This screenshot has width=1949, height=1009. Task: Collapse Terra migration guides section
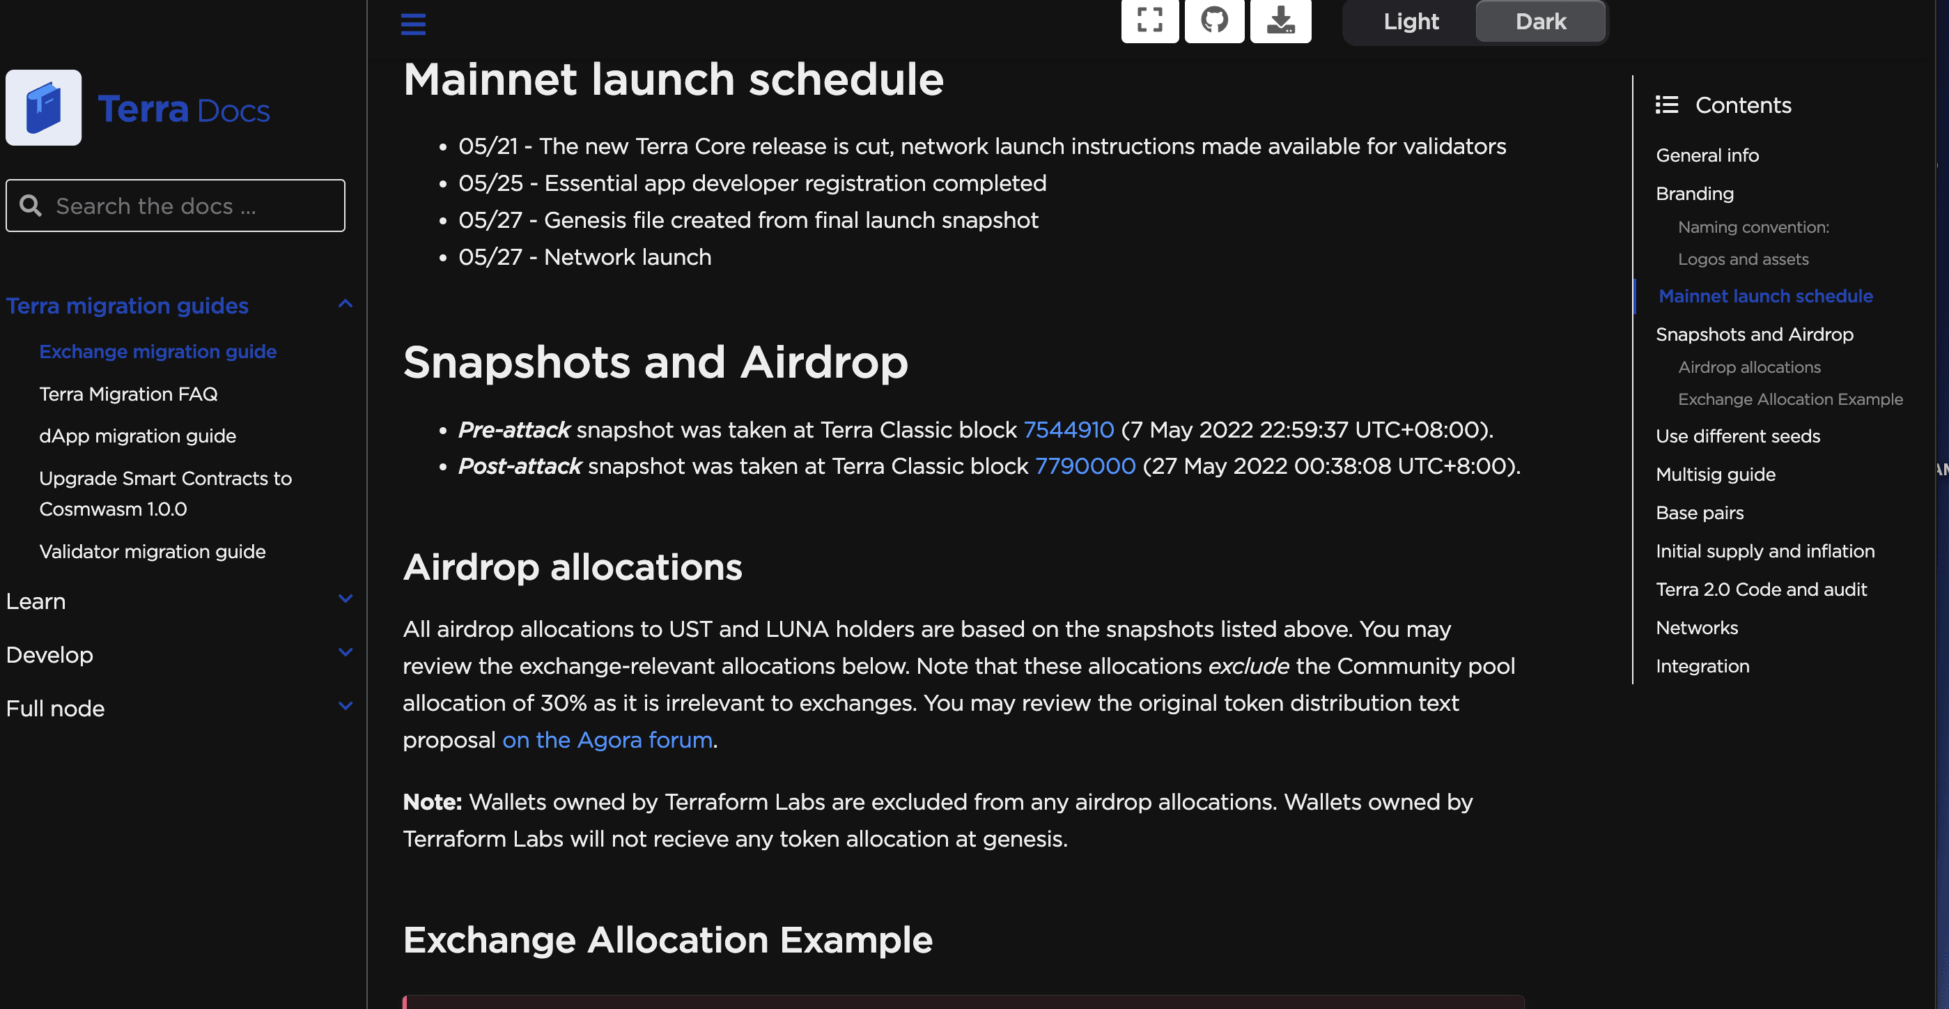[345, 305]
